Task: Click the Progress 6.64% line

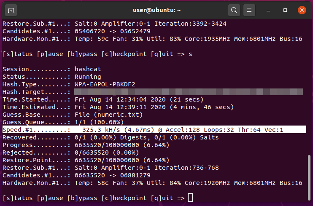Action: pyautogui.click(x=80, y=145)
